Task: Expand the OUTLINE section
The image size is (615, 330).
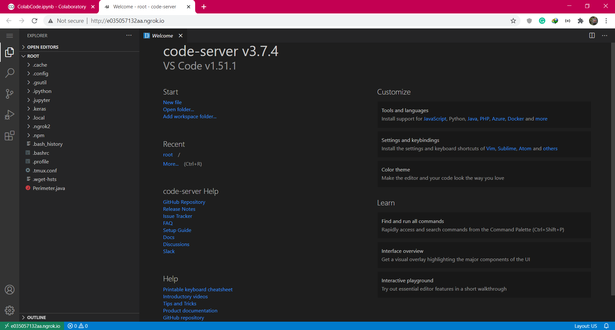Action: click(x=37, y=318)
